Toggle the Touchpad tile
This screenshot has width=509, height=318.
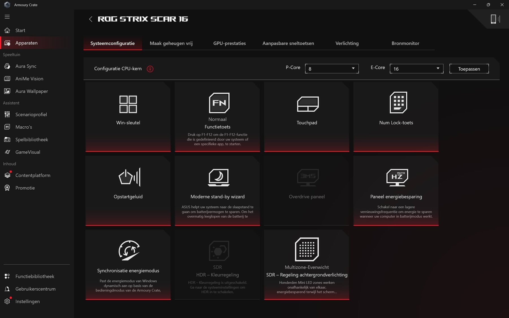(x=307, y=117)
